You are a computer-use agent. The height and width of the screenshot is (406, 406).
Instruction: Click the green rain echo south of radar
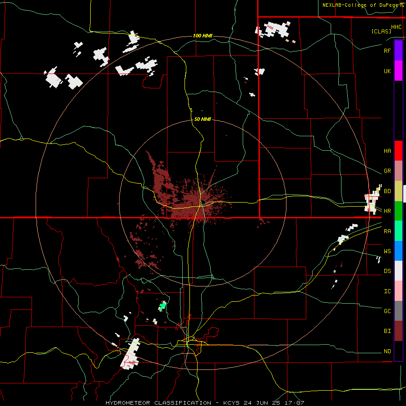(162, 306)
